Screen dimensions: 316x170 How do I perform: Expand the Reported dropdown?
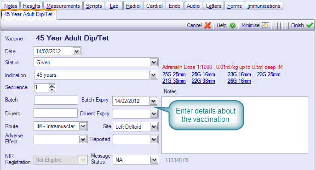[x=154, y=139]
